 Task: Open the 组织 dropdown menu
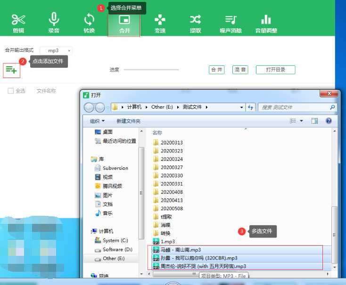click(98, 121)
